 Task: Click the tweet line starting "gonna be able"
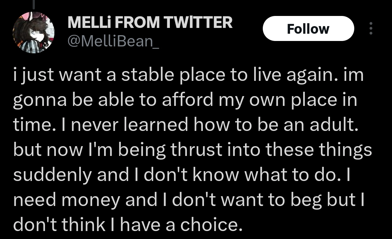(185, 99)
